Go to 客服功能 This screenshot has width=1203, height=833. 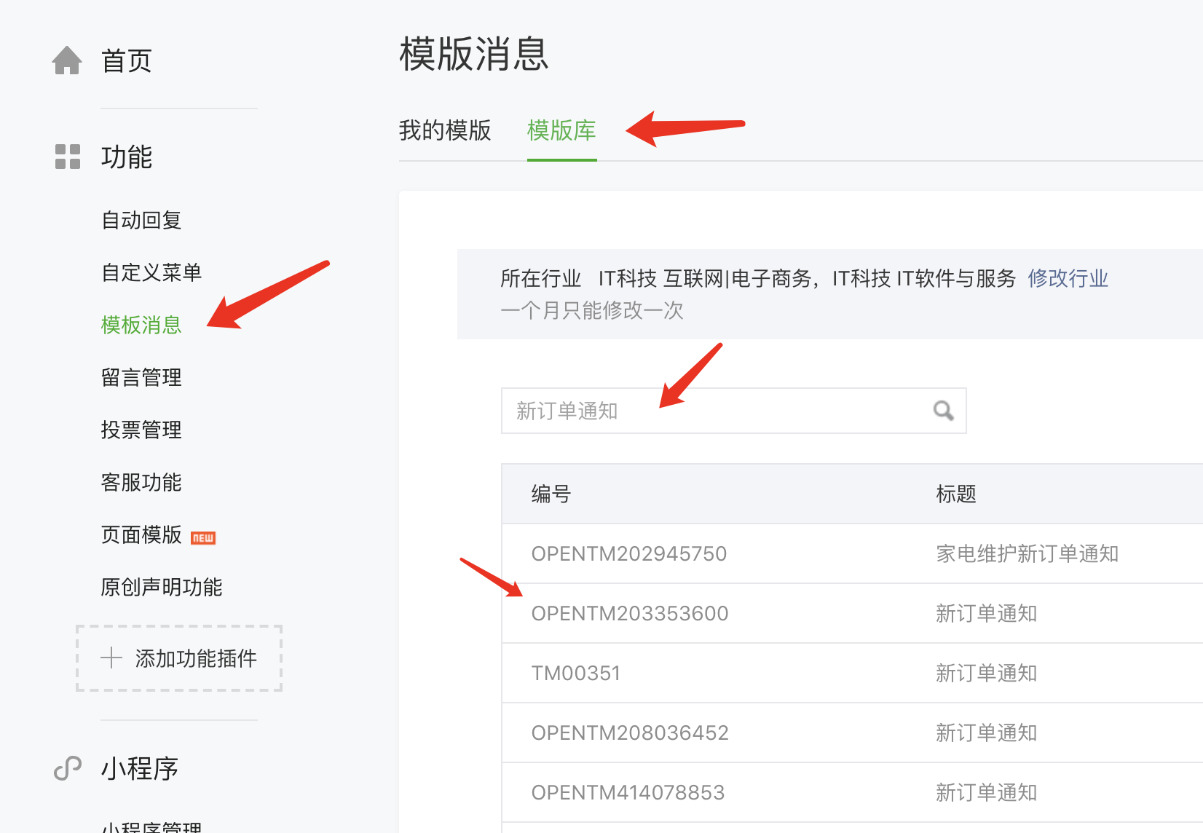141,482
